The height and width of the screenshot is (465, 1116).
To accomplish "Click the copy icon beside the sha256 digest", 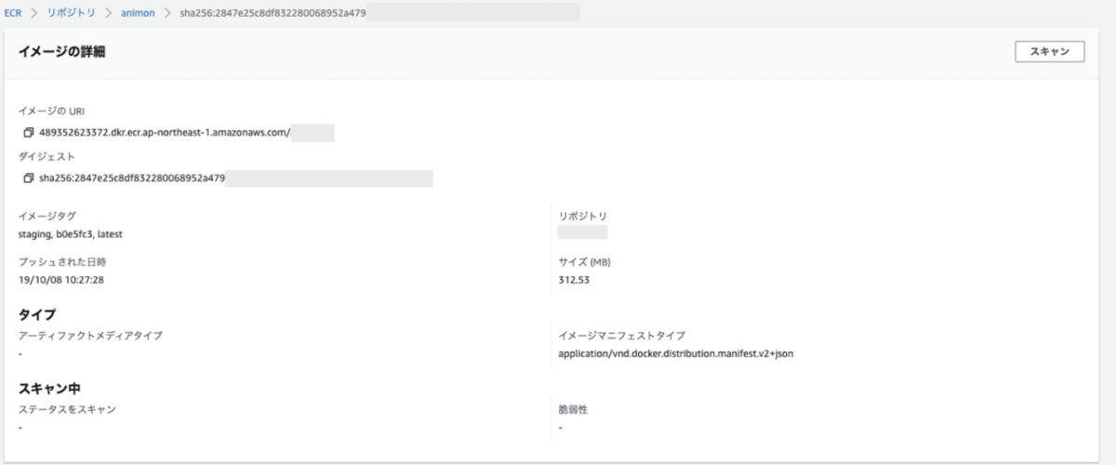I will coord(29,178).
